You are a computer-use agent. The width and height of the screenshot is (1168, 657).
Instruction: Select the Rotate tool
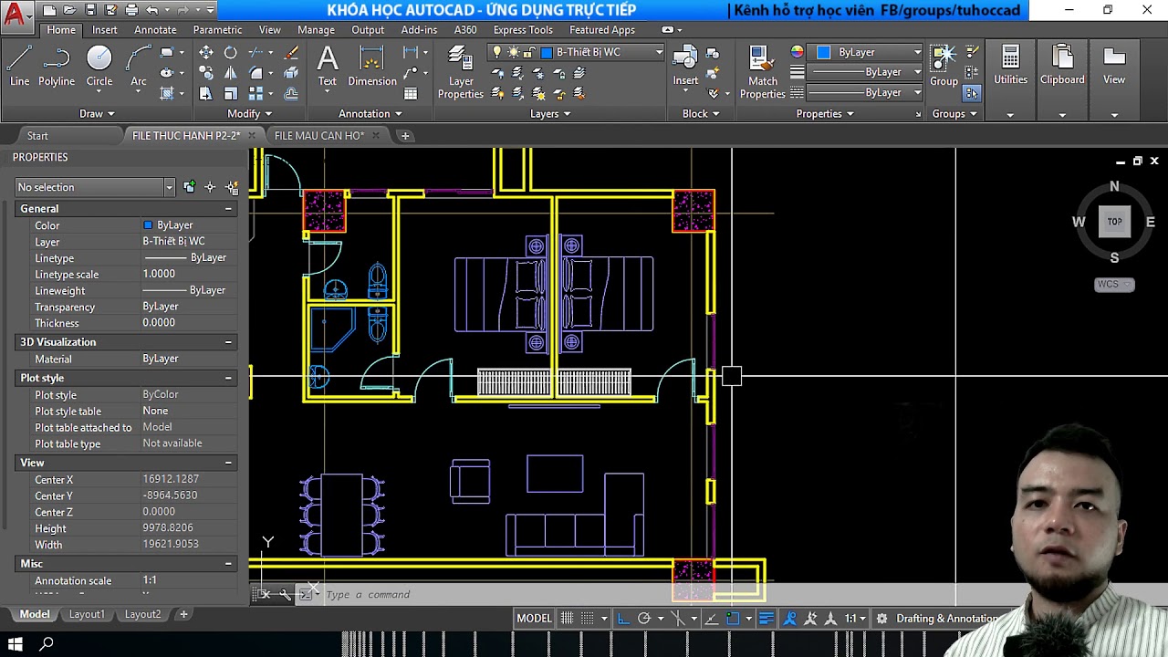[x=231, y=53]
